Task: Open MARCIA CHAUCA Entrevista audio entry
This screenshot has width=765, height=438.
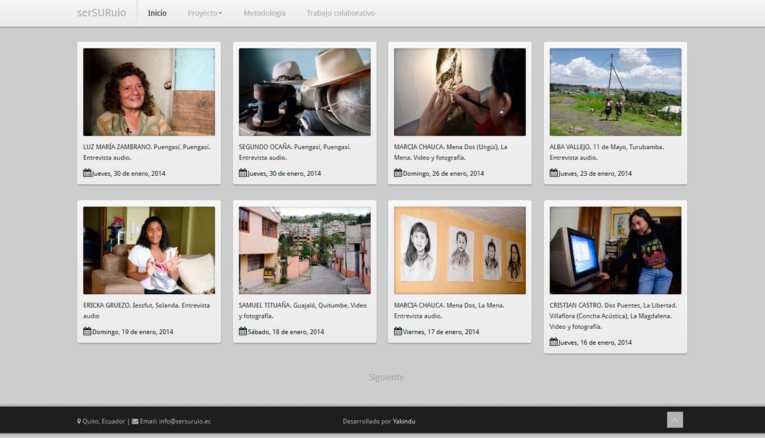Action: (x=449, y=311)
